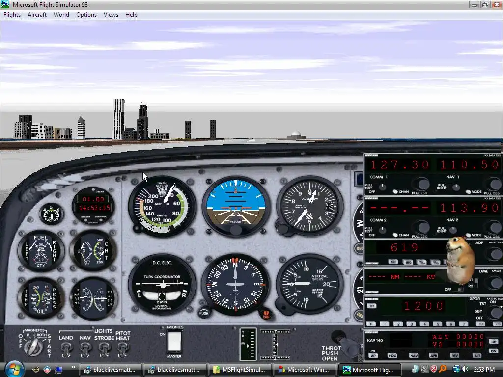
Task: Open the Flights menu
Action: [12, 15]
